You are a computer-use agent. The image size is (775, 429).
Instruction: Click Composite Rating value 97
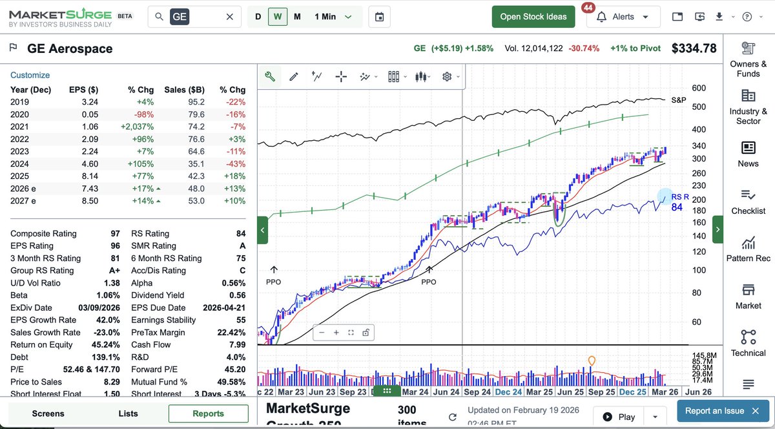coord(114,234)
